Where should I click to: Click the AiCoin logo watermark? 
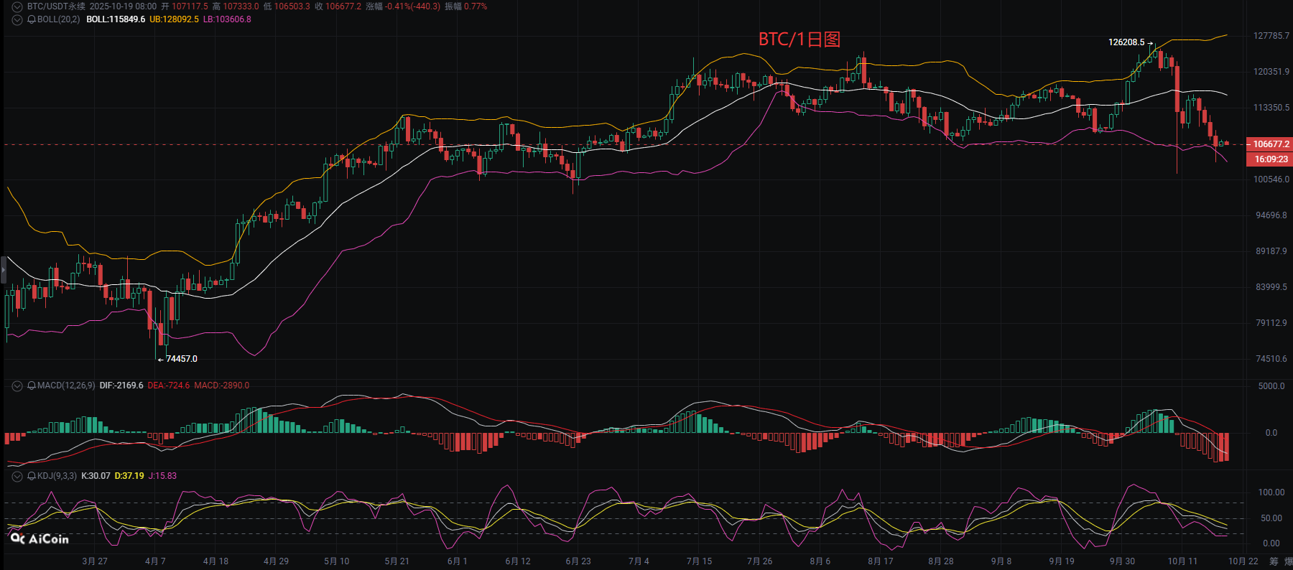40,538
